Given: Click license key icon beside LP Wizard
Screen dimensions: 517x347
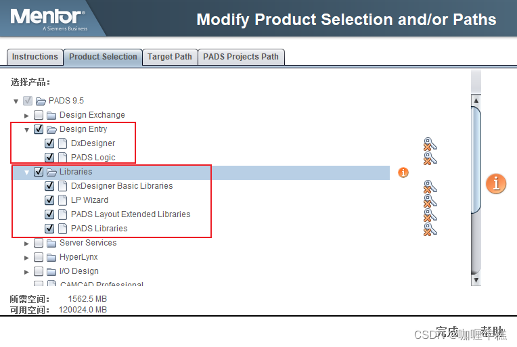Looking at the screenshot, I should pyautogui.click(x=430, y=201).
